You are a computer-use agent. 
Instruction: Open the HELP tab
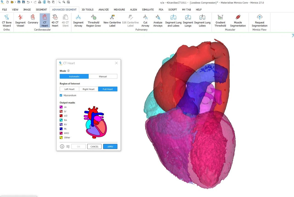[x=199, y=10]
